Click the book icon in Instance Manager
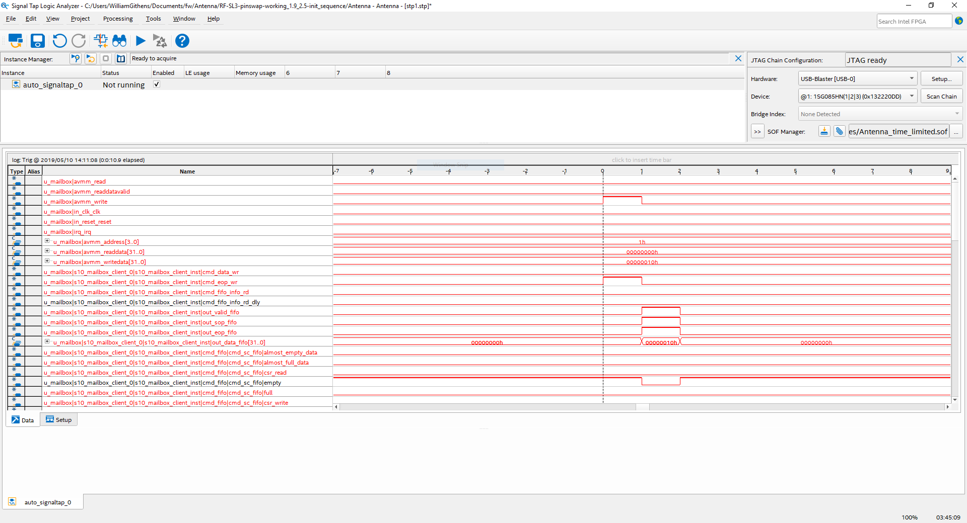 [121, 59]
